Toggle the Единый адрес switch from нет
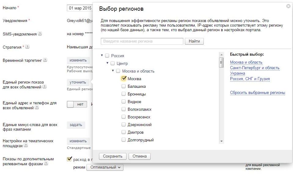 (x=77, y=104)
